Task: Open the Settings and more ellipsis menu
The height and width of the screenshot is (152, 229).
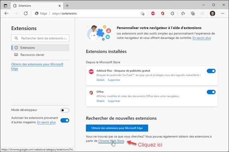Action: click(223, 14)
